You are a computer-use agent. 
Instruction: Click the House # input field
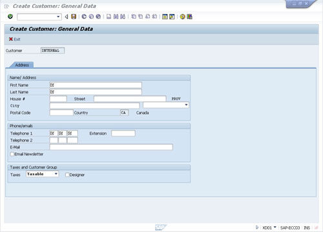[58, 99]
